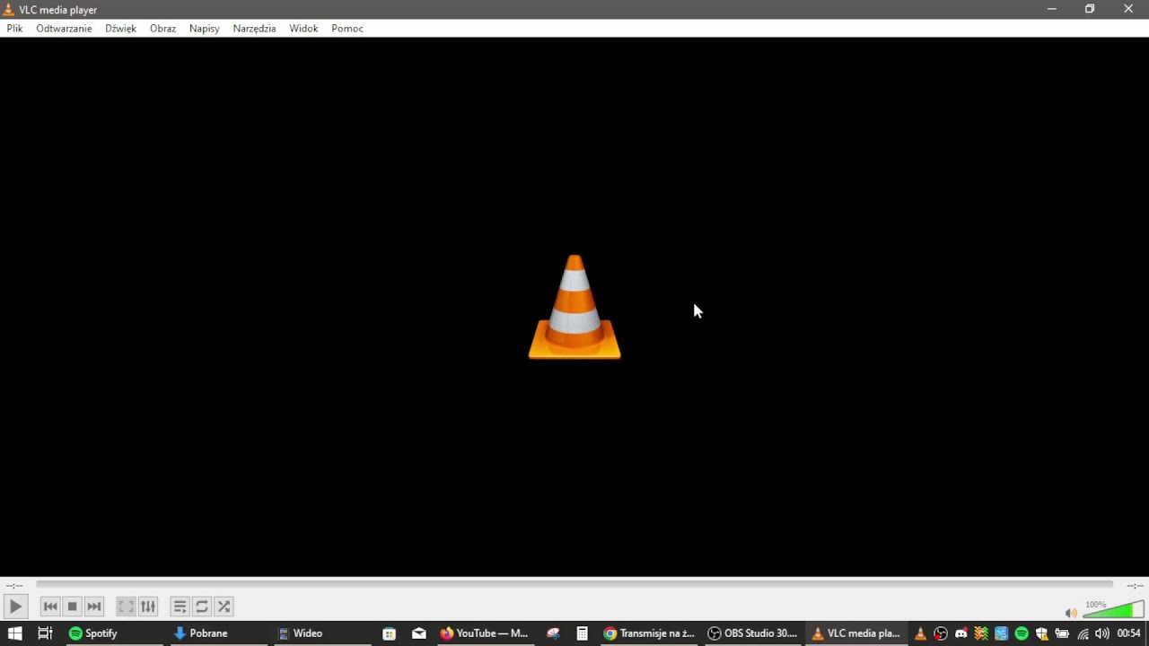Stop playback with the square Stop button
This screenshot has width=1149, height=646.
point(73,607)
